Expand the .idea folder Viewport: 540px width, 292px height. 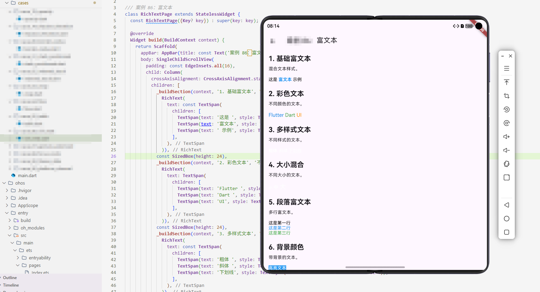tap(7, 198)
